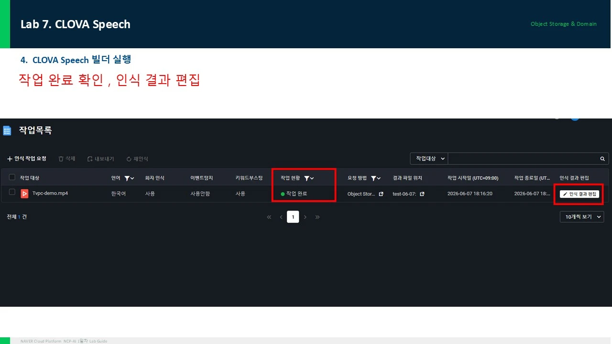Click the 작업목록 page heading
The height and width of the screenshot is (344, 612).
[x=35, y=130]
